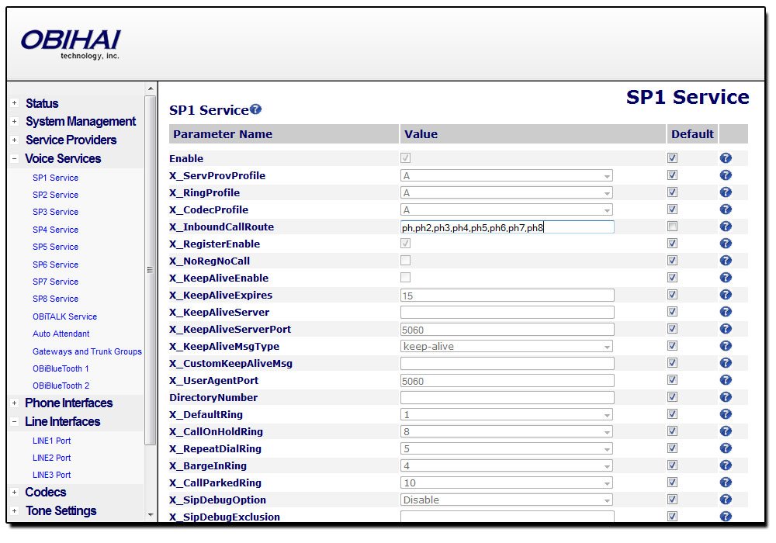Viewport: 776px width, 543px height.
Task: Go to Gateways and Trunk Groups
Action: tap(87, 351)
